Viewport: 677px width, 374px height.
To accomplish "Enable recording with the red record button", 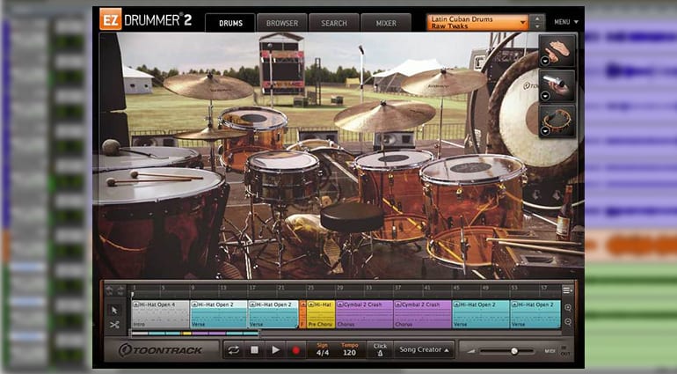I will click(x=295, y=350).
